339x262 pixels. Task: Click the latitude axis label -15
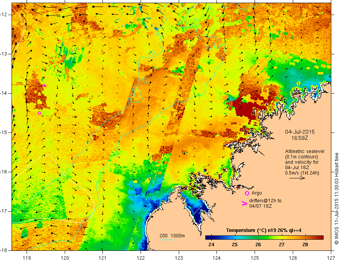4,133
